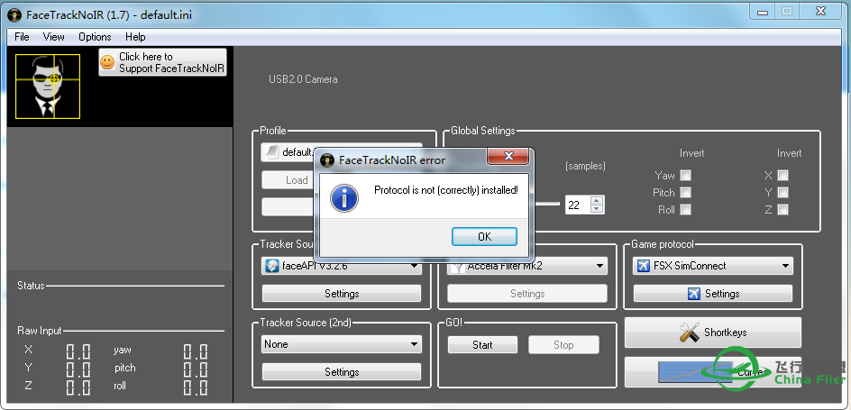
Task: Click the blue info icon in error dialog
Action: click(344, 197)
